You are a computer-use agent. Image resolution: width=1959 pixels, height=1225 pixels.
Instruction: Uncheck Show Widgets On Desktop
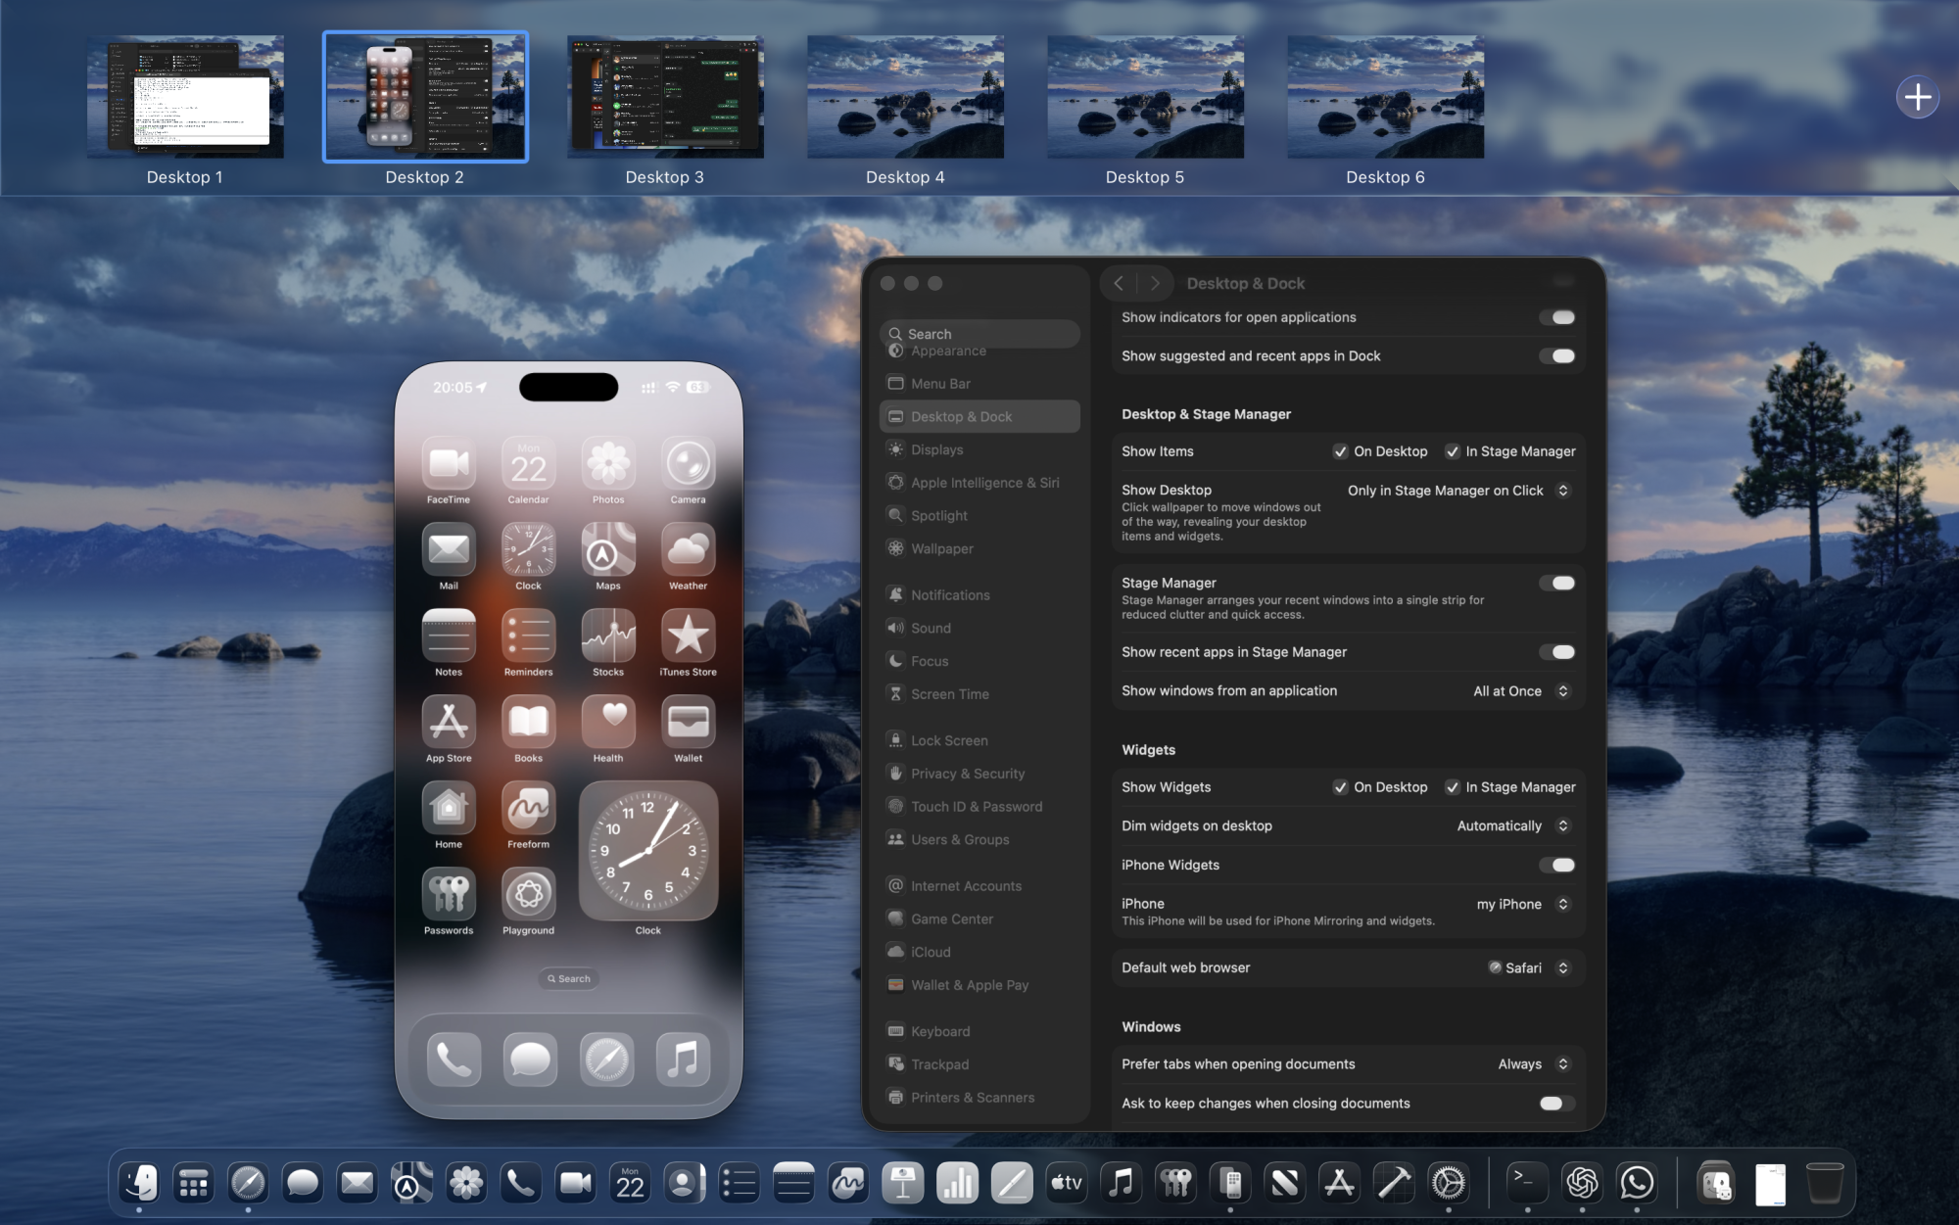(1340, 787)
